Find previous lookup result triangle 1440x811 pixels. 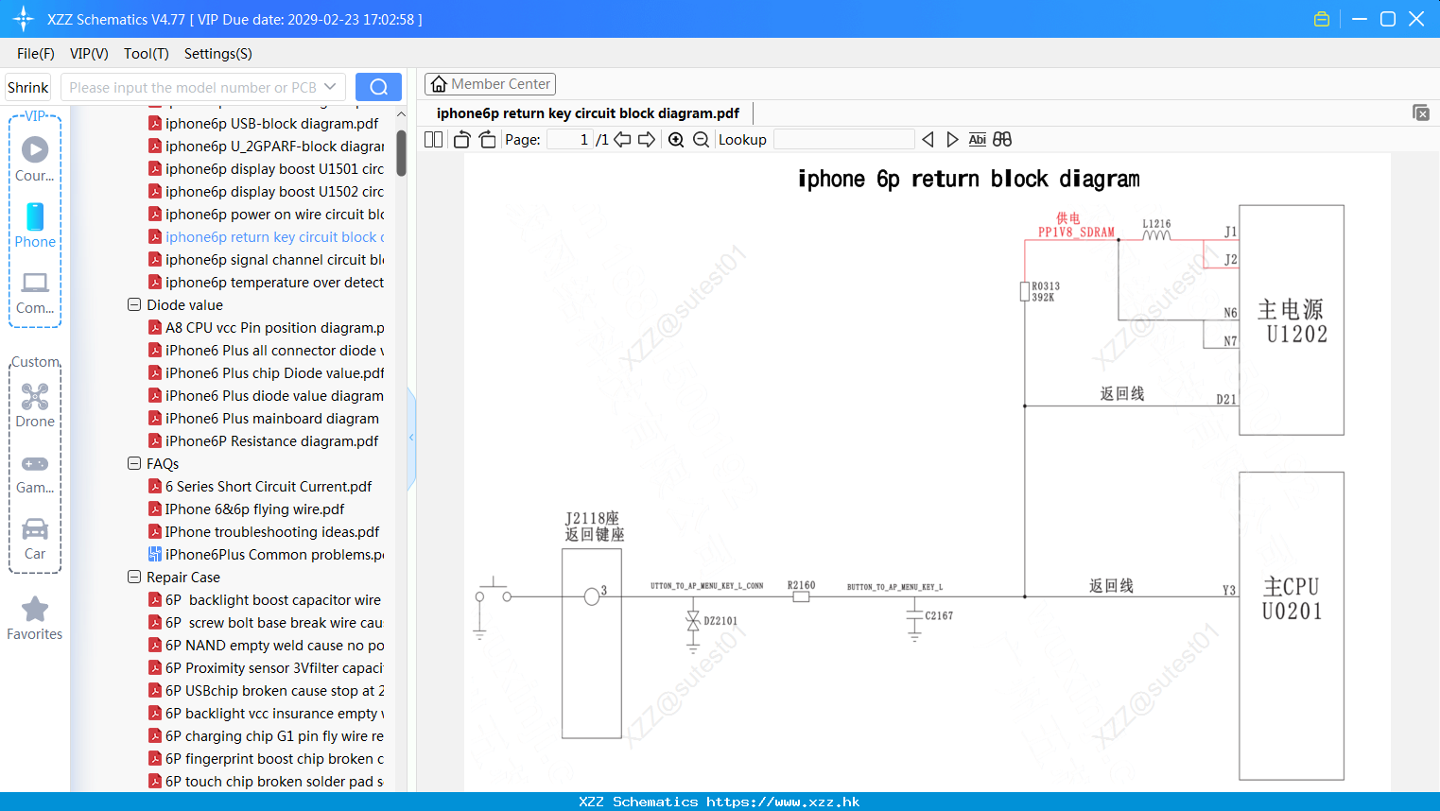tap(928, 140)
